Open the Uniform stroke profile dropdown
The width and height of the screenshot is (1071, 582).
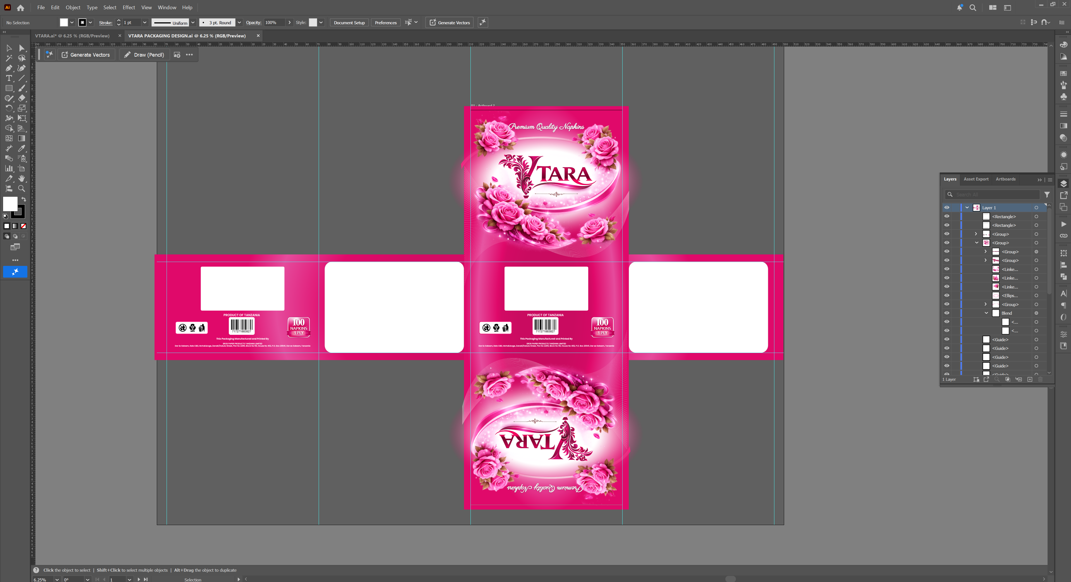tap(193, 22)
